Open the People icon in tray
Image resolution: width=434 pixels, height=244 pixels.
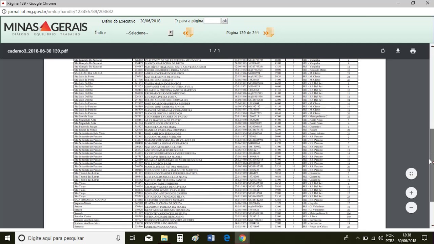click(346, 238)
